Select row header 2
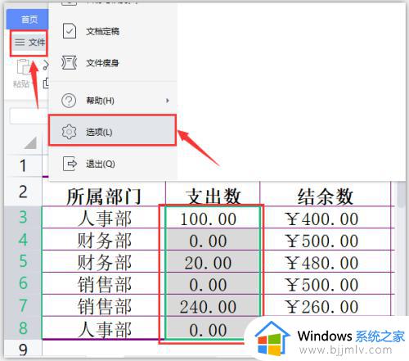Viewport: 409px width, 361px height. pyautogui.click(x=23, y=192)
